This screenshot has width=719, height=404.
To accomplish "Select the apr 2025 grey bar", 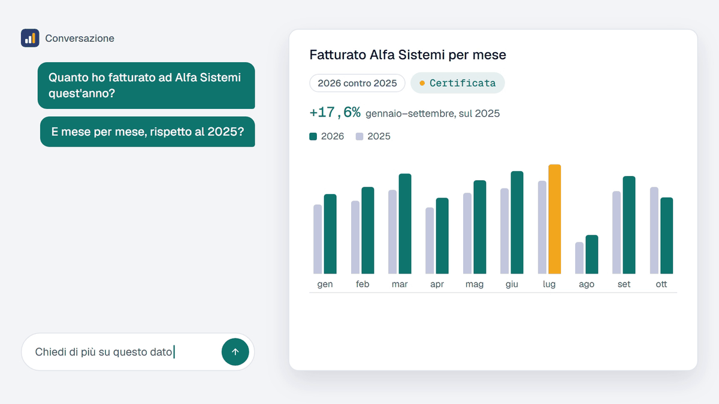I will 430,241.
